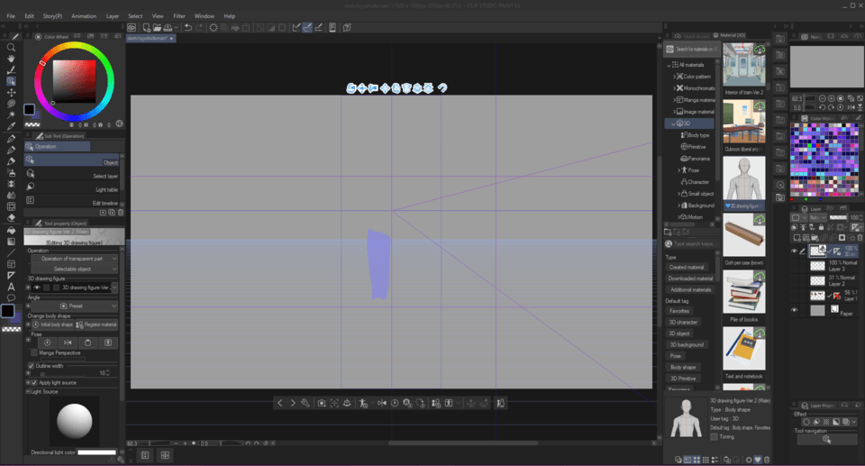Viewport: 865px width, 466px height.
Task: Select the Operation object tool
Action: pos(11,81)
